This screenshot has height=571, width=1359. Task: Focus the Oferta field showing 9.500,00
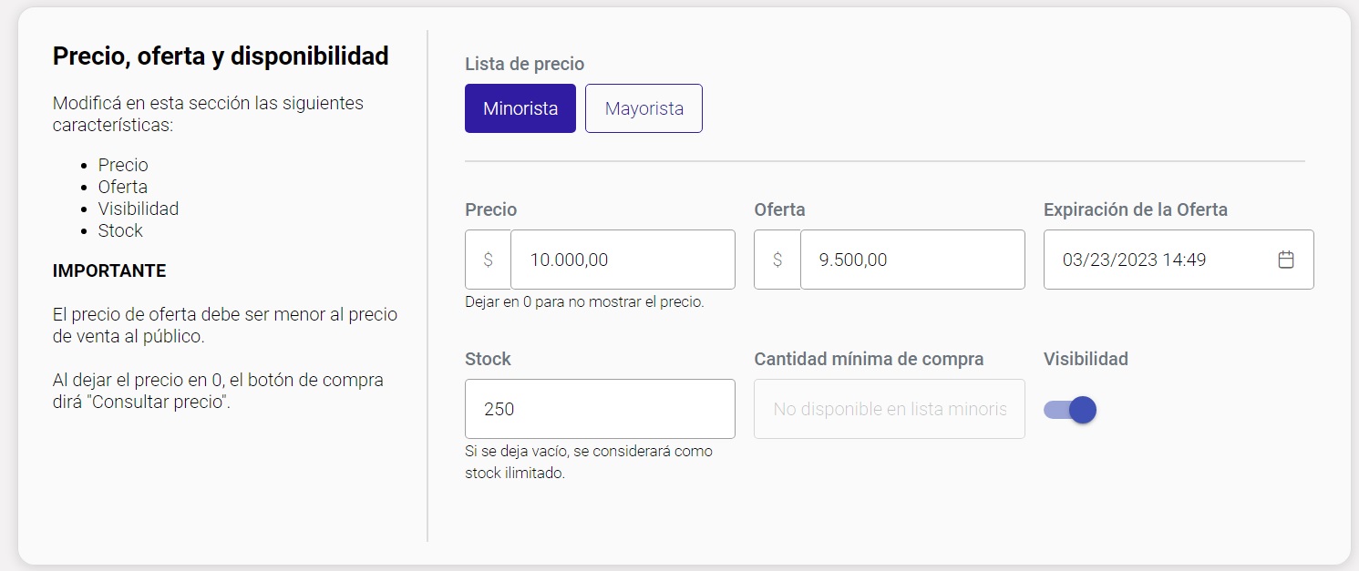tap(912, 260)
